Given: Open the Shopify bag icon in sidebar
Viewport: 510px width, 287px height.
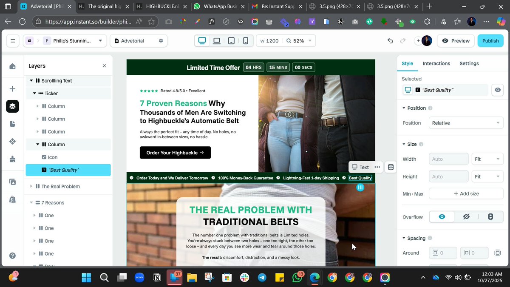Looking at the screenshot, I should (x=12, y=199).
